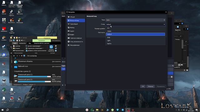The width and height of the screenshot is (200, 112).
Task: Open the Windows Start menu
Action: [2, 110]
